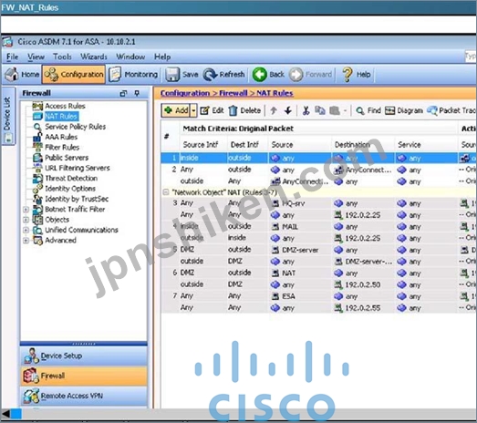
Task: Click the NAT Rules breadcrumb link
Action: point(275,93)
